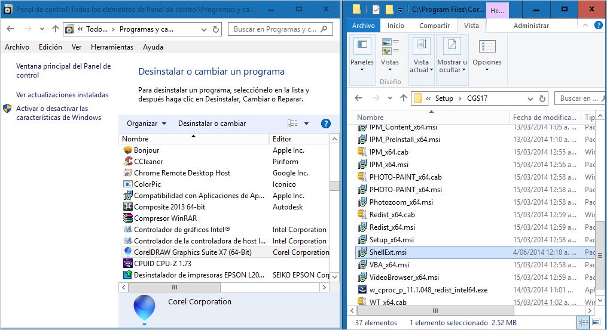Go back in the Control Panel window

point(10,29)
